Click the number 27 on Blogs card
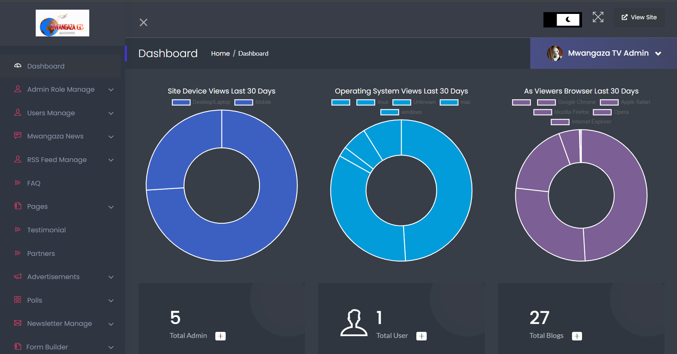 (x=539, y=318)
